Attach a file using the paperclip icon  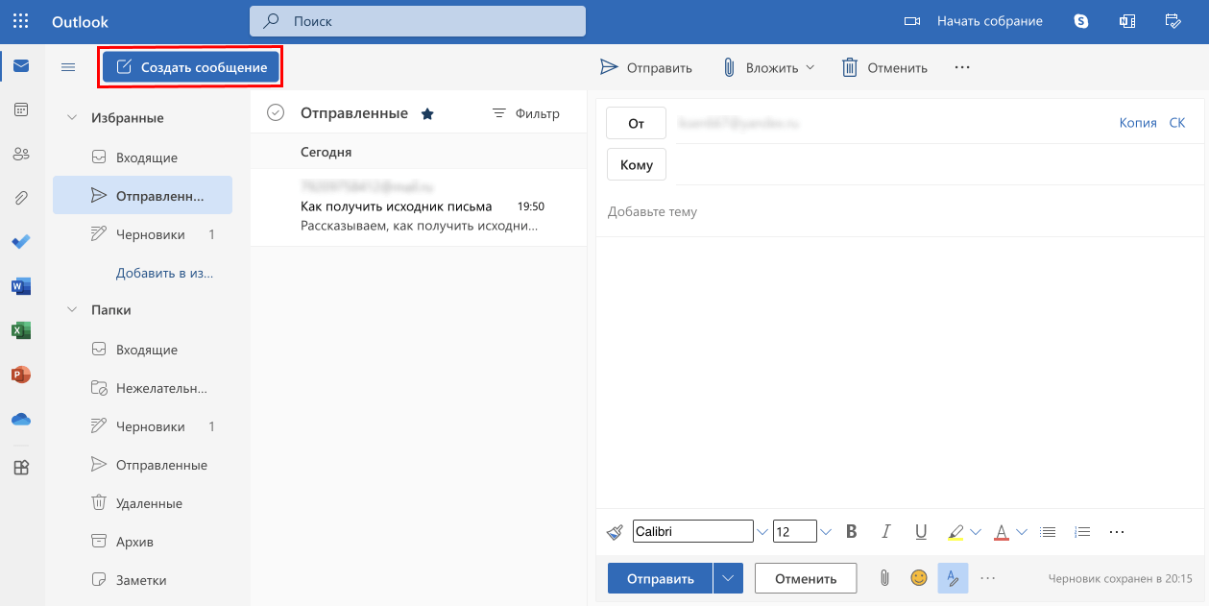click(884, 577)
